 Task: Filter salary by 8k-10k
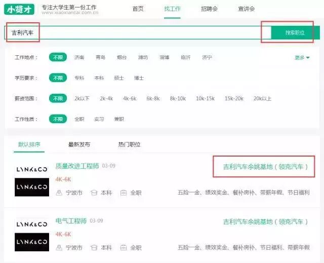178,98
